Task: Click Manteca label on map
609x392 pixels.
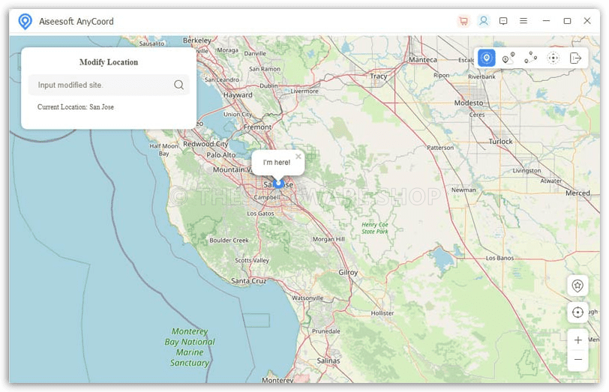Action: click(x=422, y=60)
